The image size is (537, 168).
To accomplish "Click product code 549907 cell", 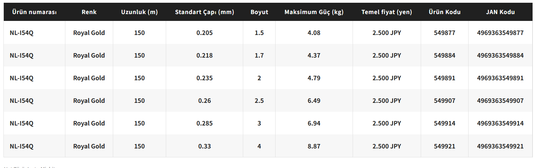I will coord(444,101).
